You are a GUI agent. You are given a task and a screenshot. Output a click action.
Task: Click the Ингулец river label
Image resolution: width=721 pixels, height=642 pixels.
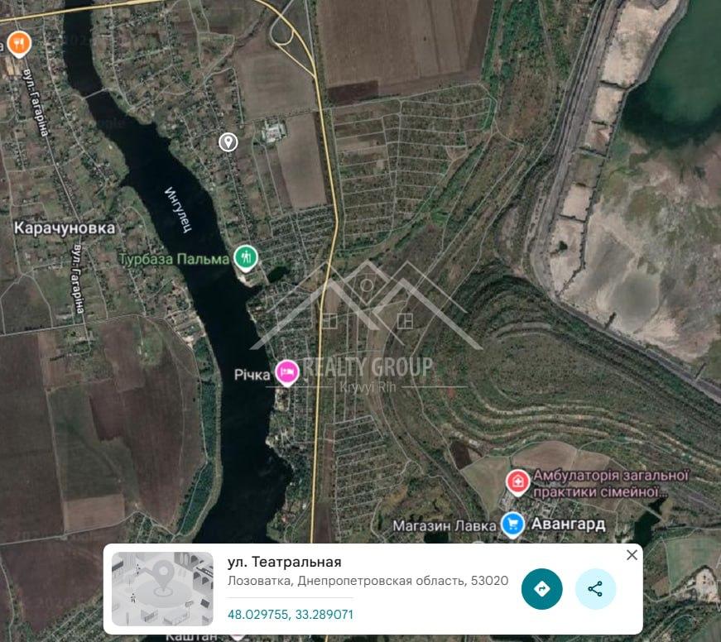179,209
